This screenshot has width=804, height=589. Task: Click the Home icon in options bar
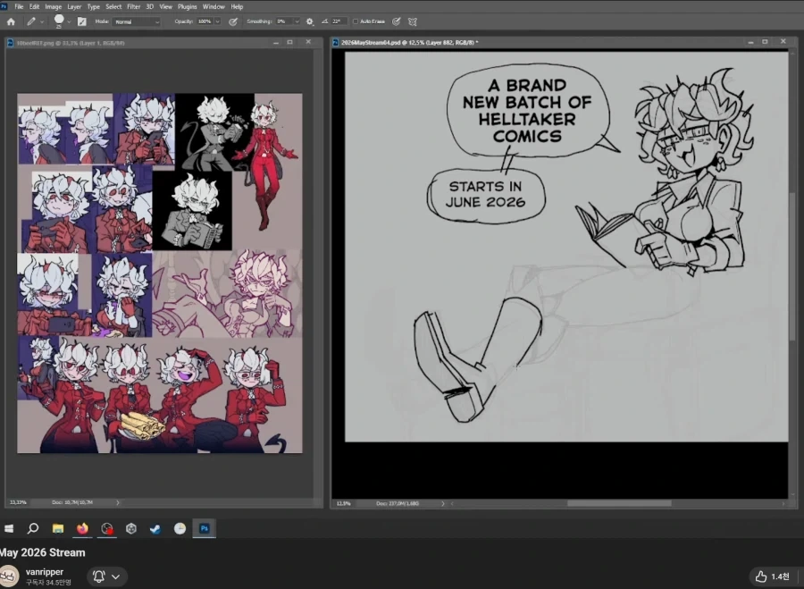pos(12,21)
